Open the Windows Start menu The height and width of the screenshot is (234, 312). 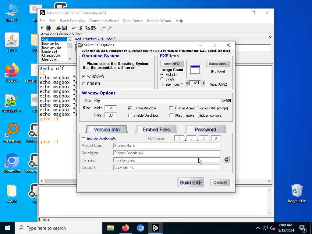[x=7, y=228]
